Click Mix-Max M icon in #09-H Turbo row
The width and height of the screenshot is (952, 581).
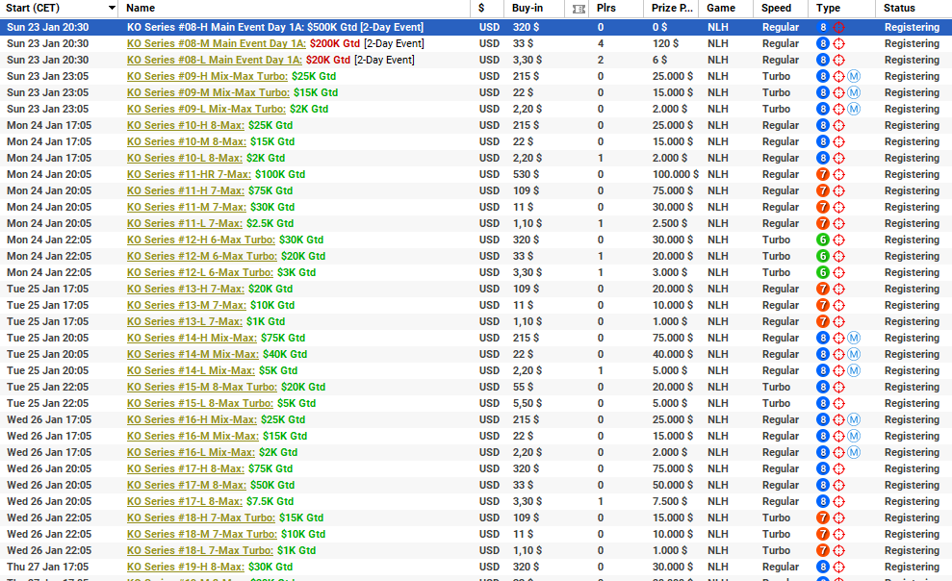854,76
